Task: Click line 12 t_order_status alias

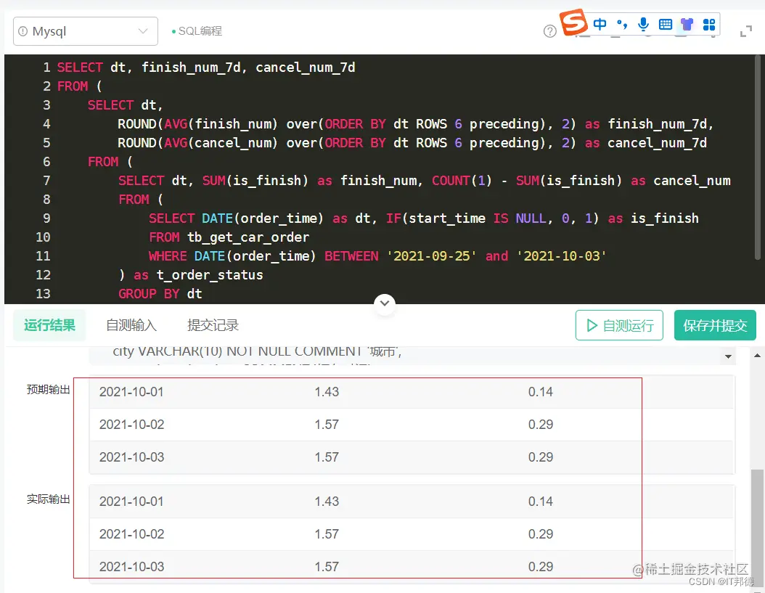Action: pos(210,275)
